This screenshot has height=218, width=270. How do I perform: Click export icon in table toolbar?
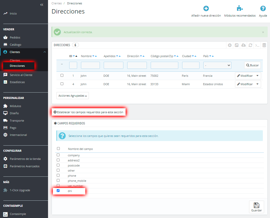pos(237,45)
